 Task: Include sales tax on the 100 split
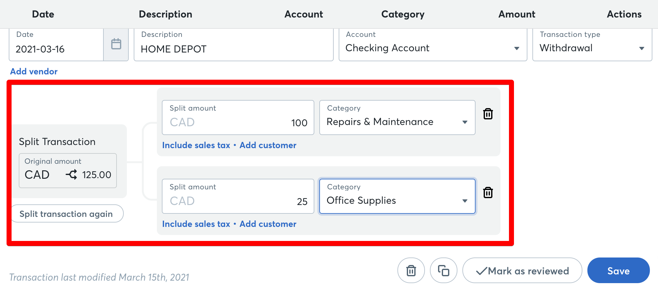coord(196,145)
